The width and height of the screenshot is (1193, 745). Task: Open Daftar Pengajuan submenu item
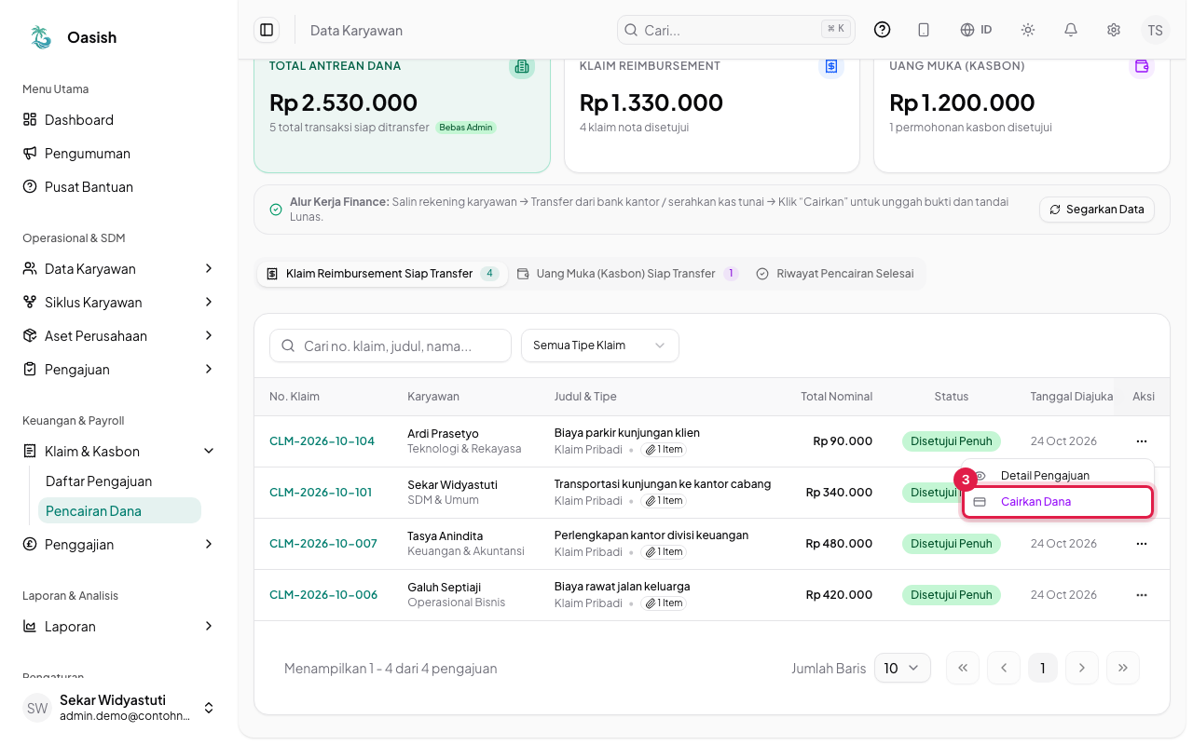(x=119, y=481)
